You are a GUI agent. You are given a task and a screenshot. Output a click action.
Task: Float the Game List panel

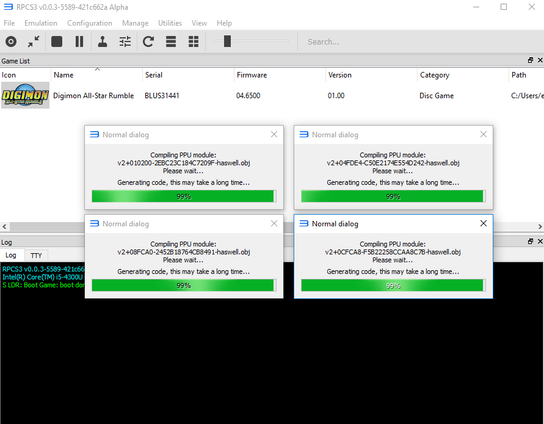(x=531, y=60)
